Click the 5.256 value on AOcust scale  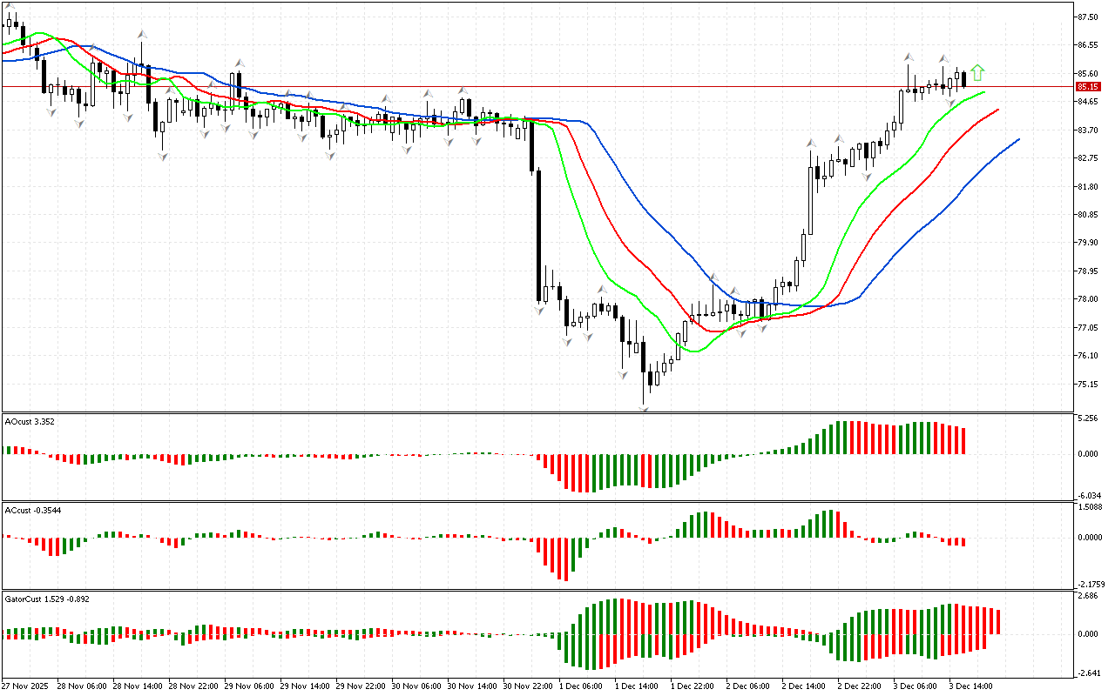[1087, 418]
